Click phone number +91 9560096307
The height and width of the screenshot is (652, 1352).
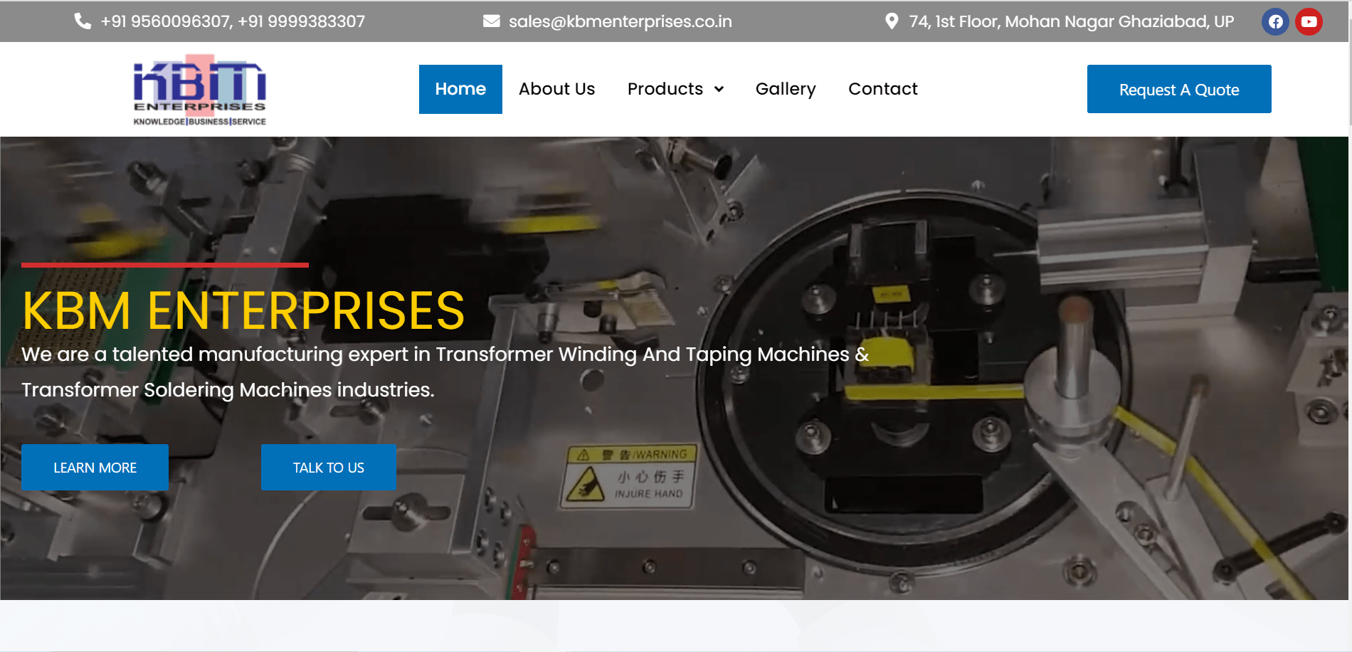(166, 21)
